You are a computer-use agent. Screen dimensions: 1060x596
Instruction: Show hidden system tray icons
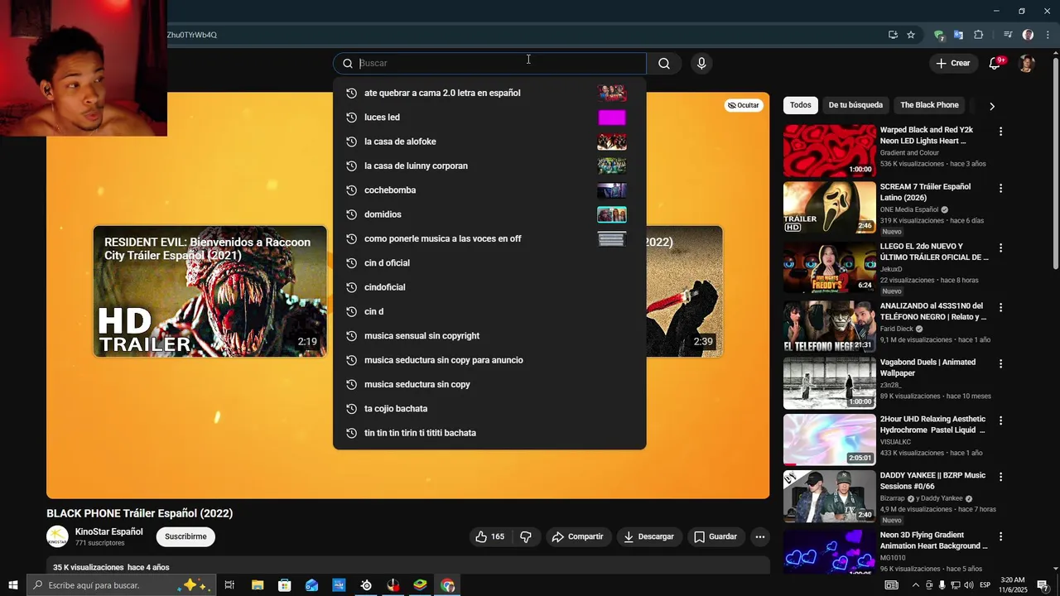pos(915,585)
